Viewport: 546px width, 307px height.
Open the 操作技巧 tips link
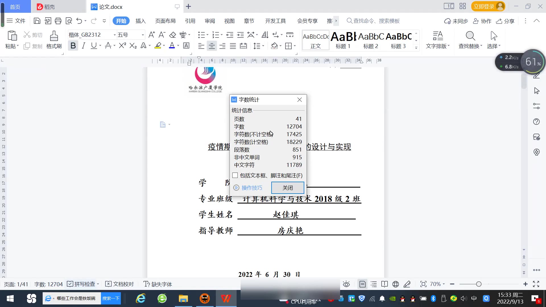(252, 188)
